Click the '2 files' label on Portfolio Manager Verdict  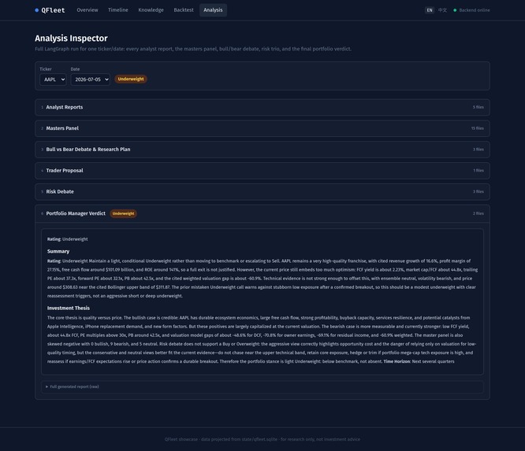[478, 213]
